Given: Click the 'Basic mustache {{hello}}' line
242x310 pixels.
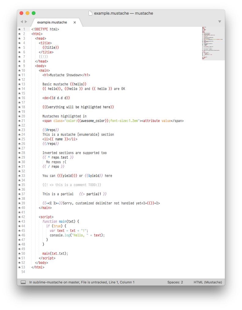Looking at the screenshot, I should [x=64, y=84].
